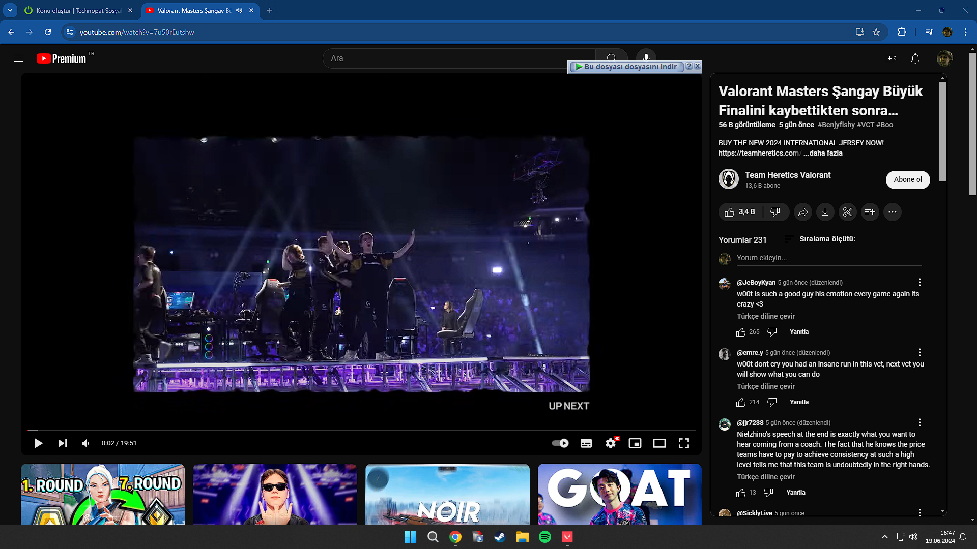977x549 pixels.
Task: Share the video with the share arrow
Action: click(x=802, y=212)
